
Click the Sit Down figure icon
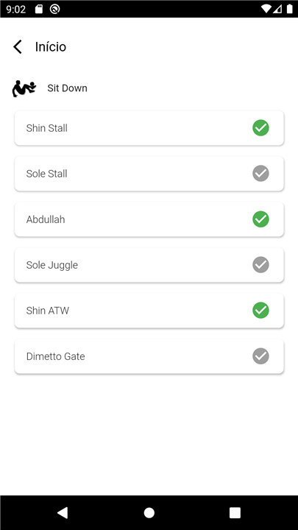tap(24, 88)
